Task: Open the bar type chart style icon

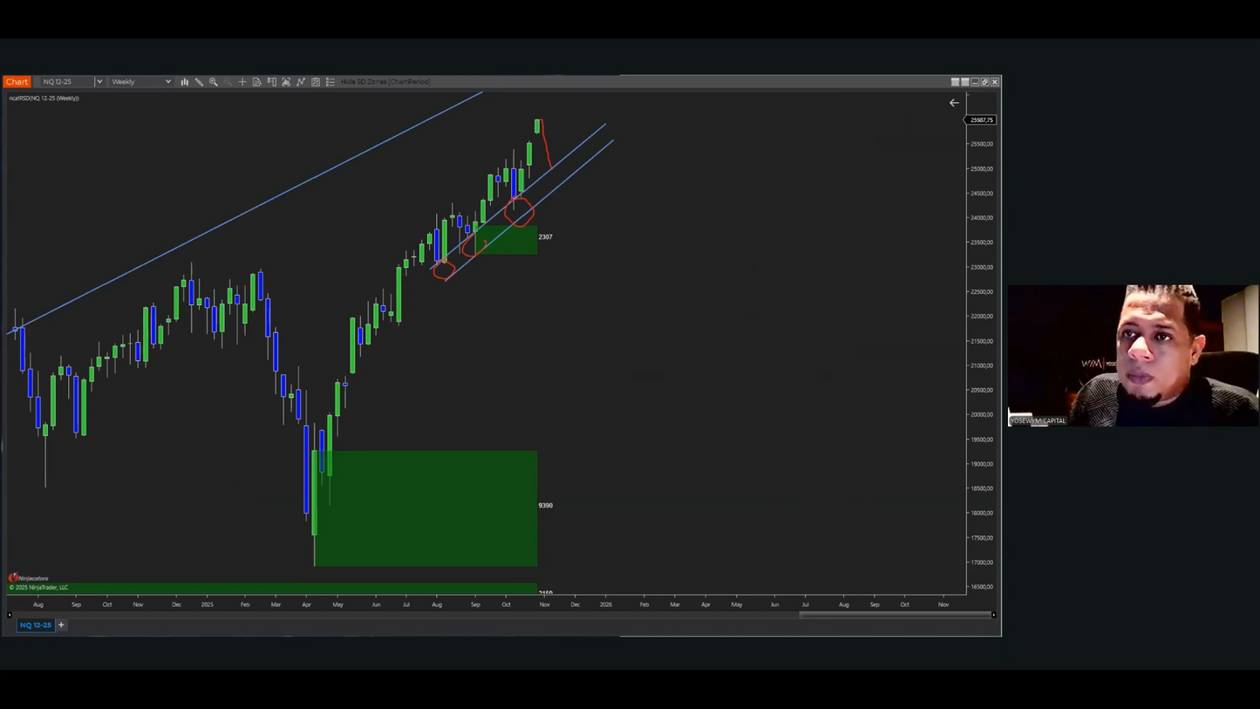Action: tap(184, 82)
